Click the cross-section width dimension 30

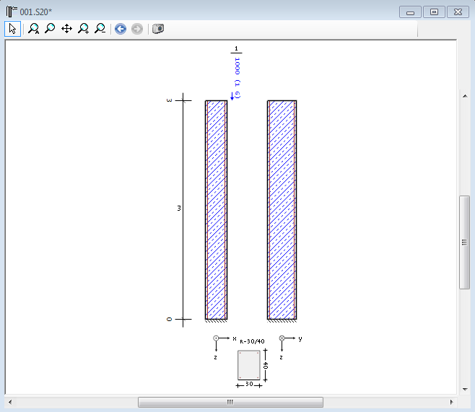pos(249,384)
